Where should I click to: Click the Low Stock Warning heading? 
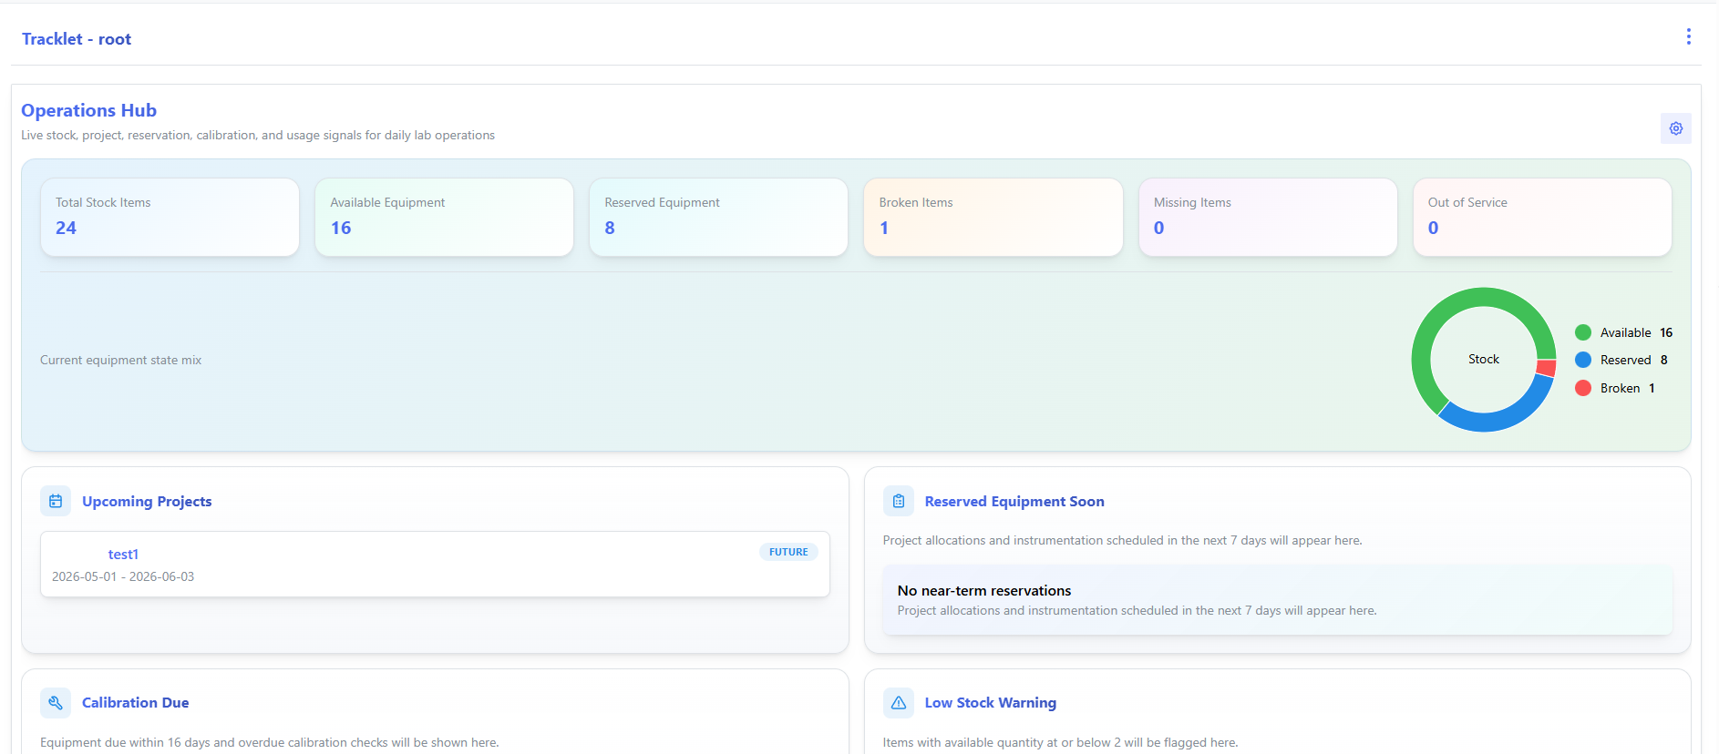tap(991, 702)
